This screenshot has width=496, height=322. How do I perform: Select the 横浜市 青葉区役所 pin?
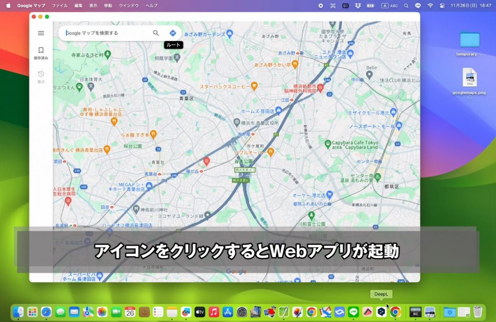pos(237,122)
